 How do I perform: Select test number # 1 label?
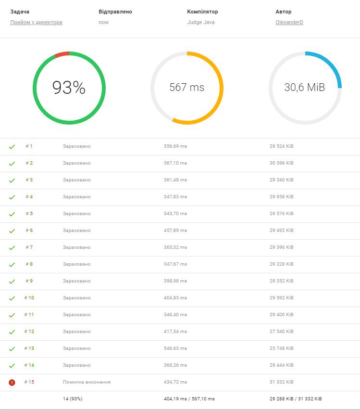pyautogui.click(x=29, y=146)
